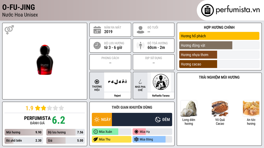Screen dimensions: 264x148
Task: Click the Mùi hương 9.90 score bar
Action: coord(24,132)
